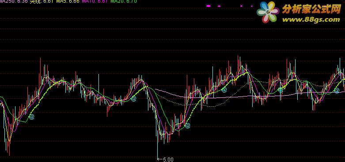Image resolution: width=345 pixels, height=162 pixels.
Task: Click the 5.00 lowest price label
Action: pyautogui.click(x=168, y=159)
